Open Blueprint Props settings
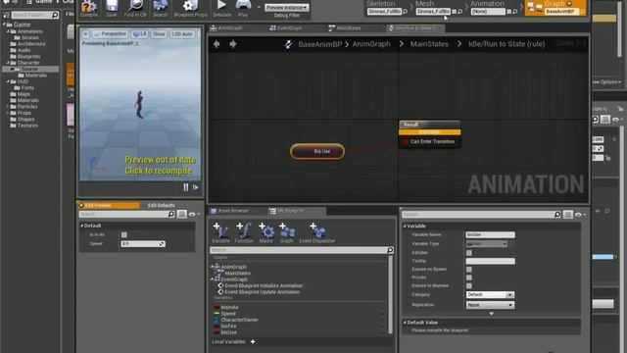The image size is (627, 353). point(190,8)
